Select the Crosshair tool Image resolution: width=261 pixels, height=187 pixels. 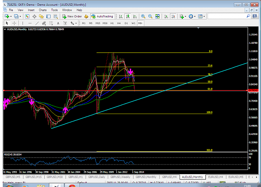tap(14, 23)
